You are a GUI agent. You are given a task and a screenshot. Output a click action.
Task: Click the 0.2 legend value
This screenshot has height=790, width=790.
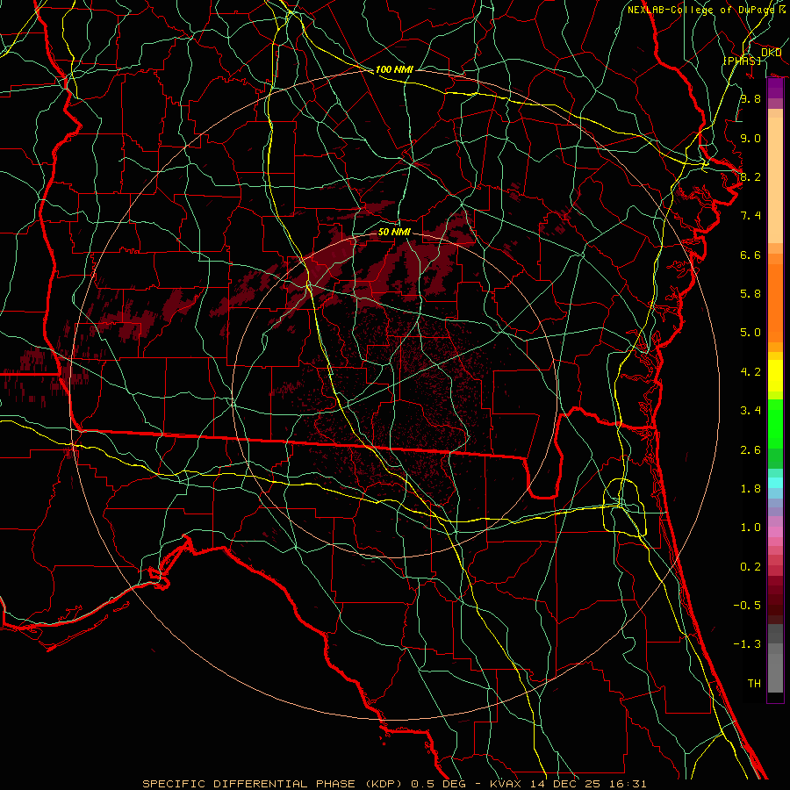click(x=750, y=567)
